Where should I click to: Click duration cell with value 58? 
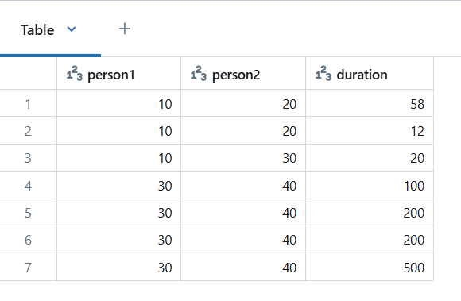click(370, 104)
